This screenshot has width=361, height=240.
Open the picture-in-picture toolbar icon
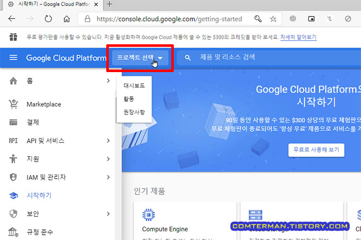point(311,19)
